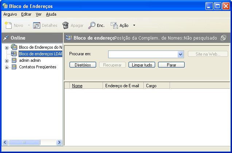Click the Diretórios button
Viewport: 232px width, 153px height.
[x=83, y=65]
